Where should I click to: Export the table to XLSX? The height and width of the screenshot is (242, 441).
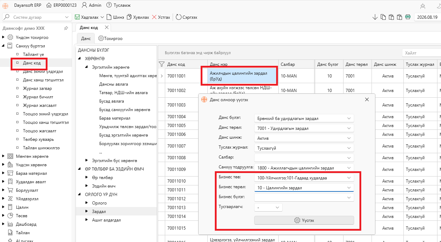[x=408, y=17]
